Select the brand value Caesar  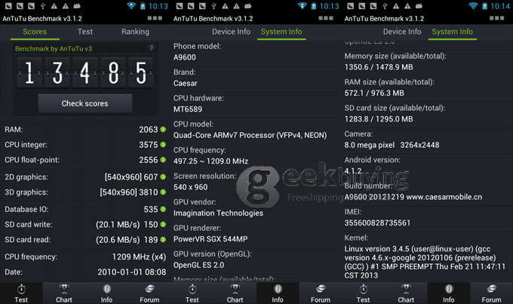(x=185, y=84)
